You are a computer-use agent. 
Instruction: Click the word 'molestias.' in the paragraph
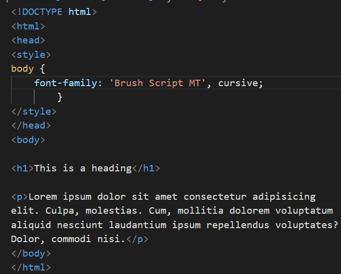click(x=114, y=211)
